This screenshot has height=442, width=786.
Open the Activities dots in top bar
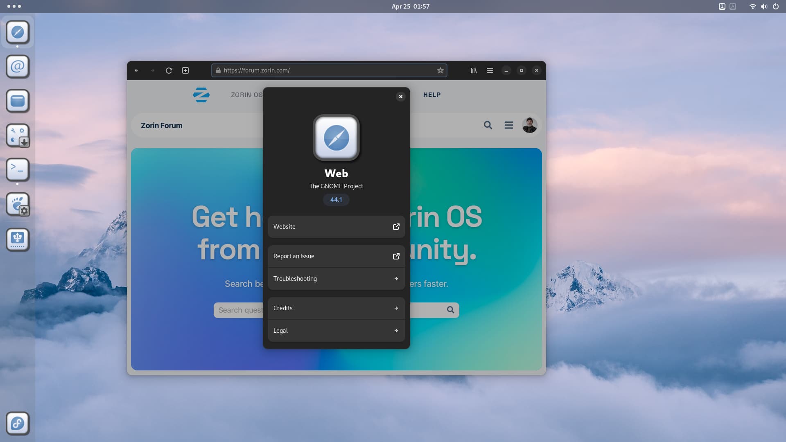[14, 7]
